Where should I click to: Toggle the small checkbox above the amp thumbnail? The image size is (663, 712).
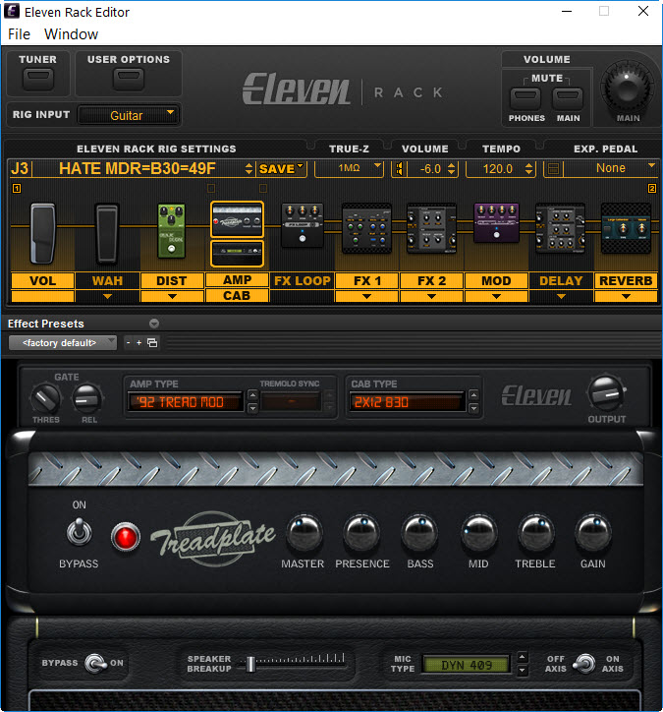[211, 188]
